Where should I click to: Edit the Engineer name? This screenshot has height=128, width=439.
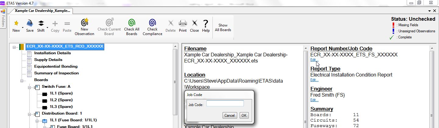(314, 100)
